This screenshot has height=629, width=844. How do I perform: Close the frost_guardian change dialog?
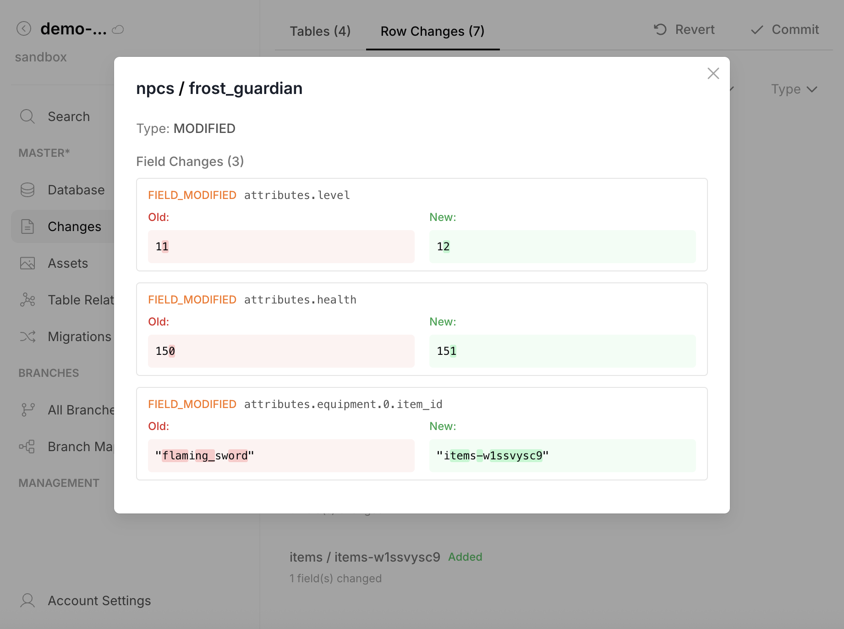pyautogui.click(x=713, y=73)
